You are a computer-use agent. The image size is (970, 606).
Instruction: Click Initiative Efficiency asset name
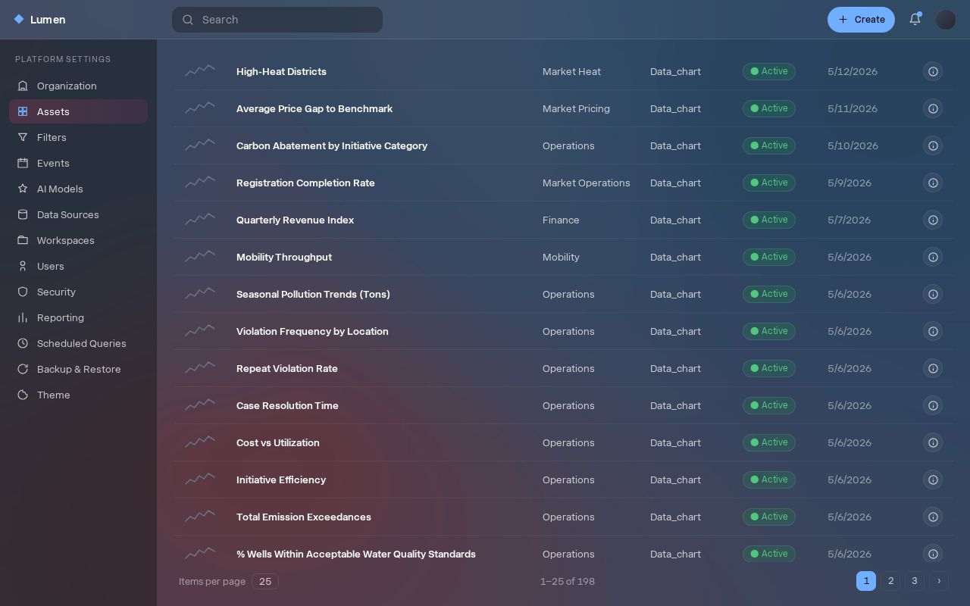coord(281,479)
